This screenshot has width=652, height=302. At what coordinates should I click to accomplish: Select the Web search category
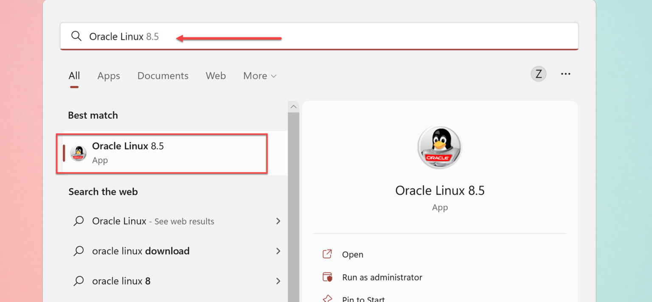click(x=216, y=75)
